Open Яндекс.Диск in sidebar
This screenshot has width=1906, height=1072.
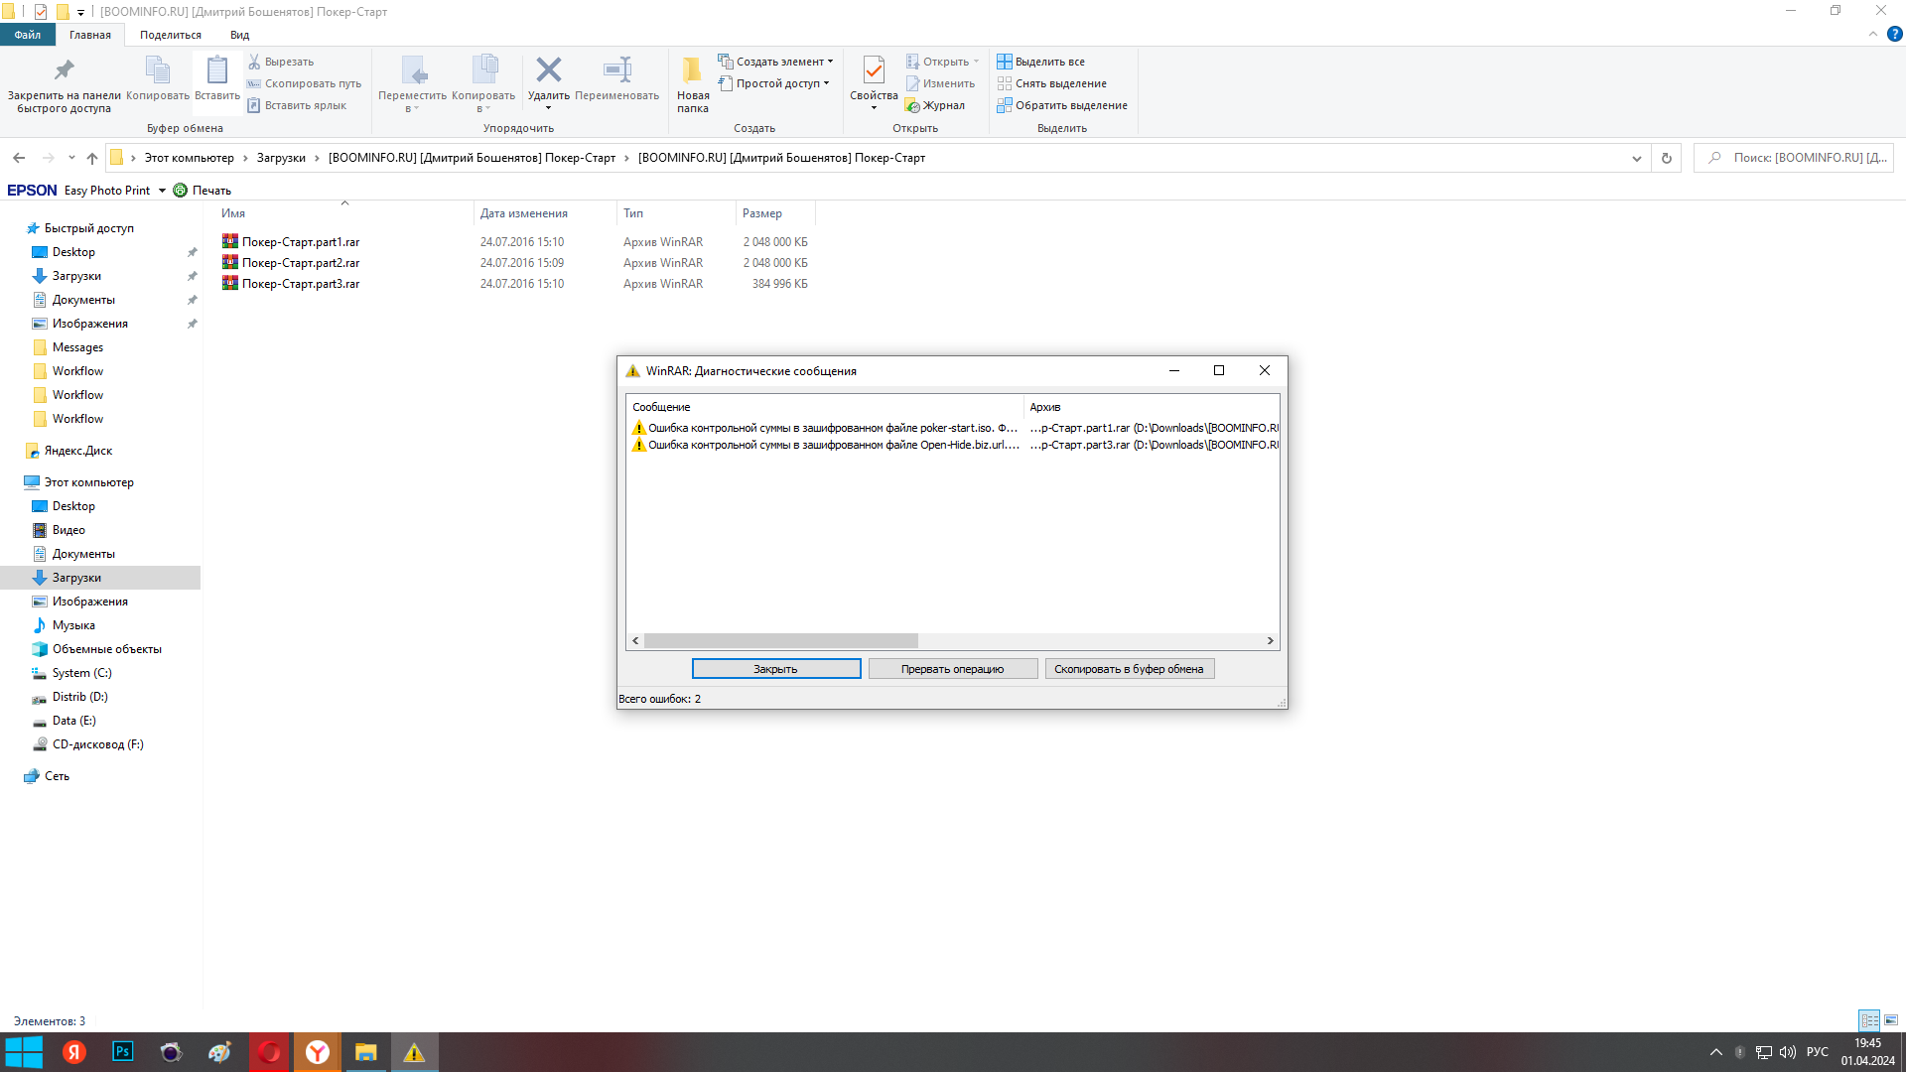78,451
